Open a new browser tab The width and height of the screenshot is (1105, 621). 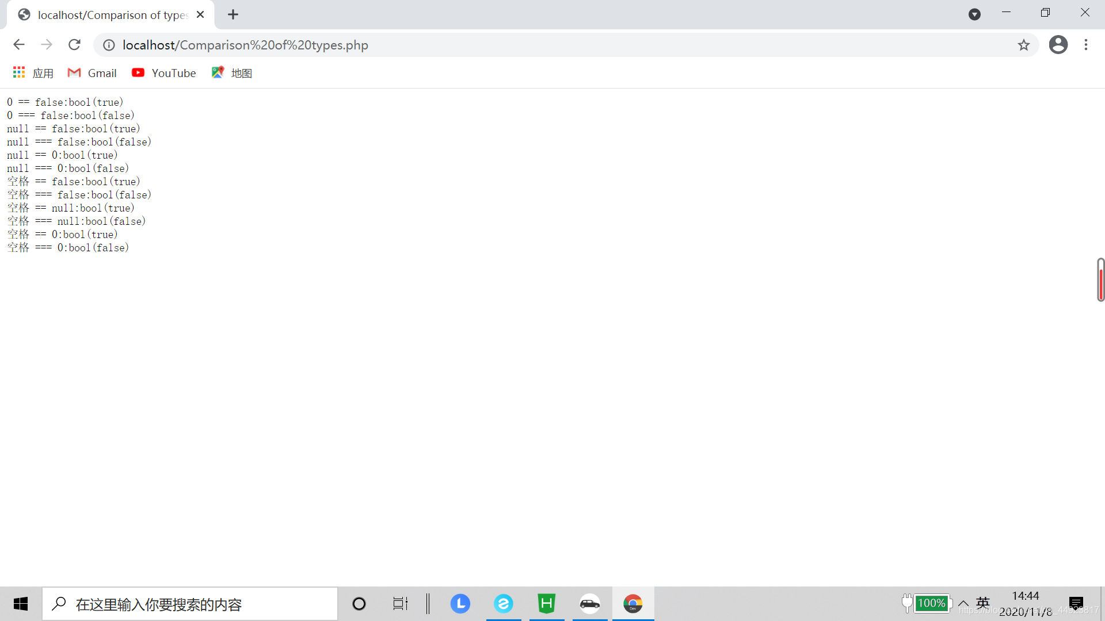233,15
